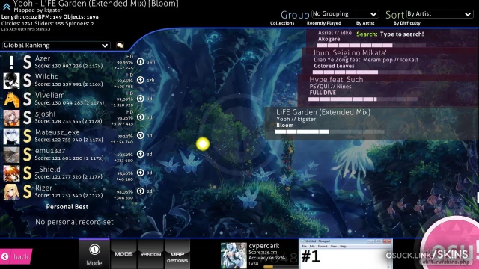Click the replay arrow icon on emu1337's score
Viewport: 479px width, 269px height.
coord(140,154)
